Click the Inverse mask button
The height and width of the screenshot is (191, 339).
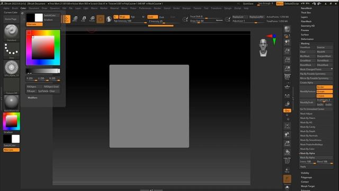tap(325, 47)
